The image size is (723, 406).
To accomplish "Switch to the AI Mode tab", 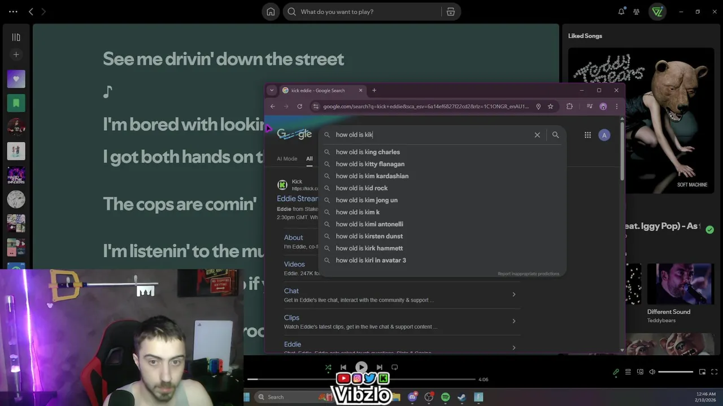I will pyautogui.click(x=287, y=158).
